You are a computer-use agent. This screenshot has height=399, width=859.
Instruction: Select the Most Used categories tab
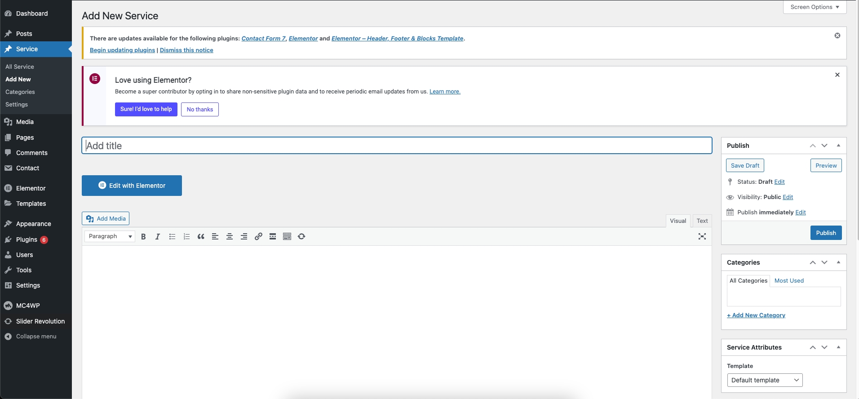(x=789, y=280)
